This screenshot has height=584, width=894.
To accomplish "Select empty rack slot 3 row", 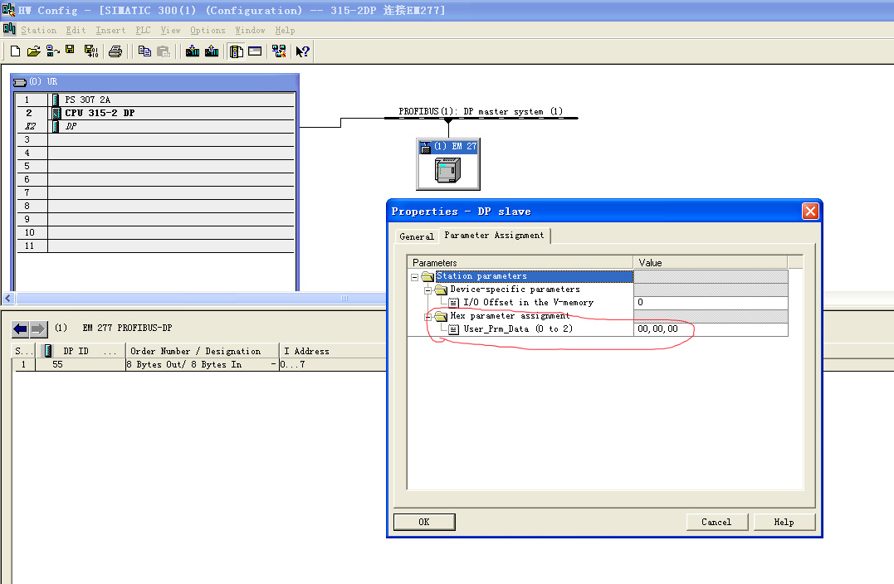I will pyautogui.click(x=154, y=139).
